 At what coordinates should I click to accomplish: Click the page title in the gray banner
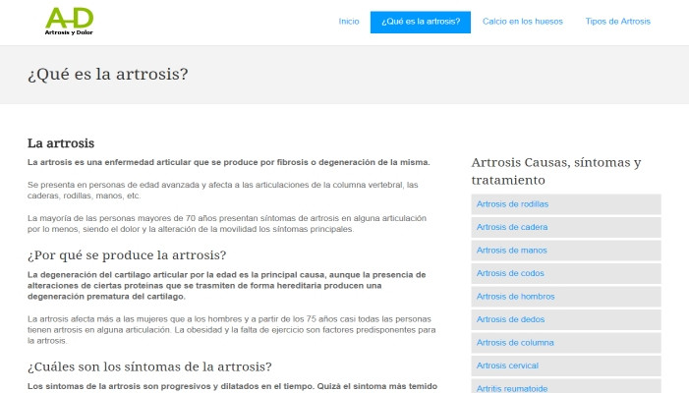(108, 75)
